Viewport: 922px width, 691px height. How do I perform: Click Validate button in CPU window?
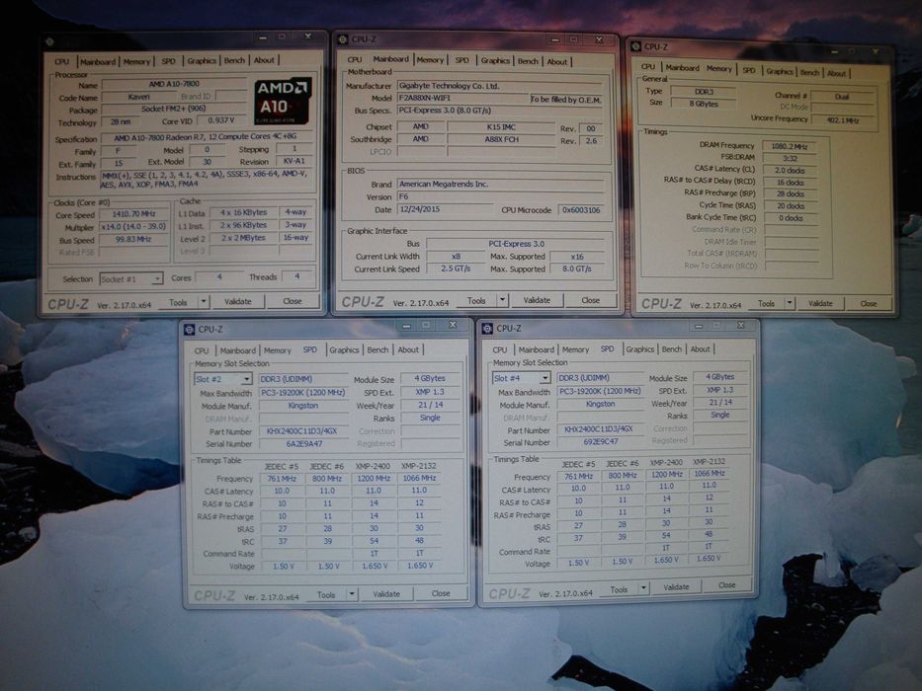click(x=237, y=301)
